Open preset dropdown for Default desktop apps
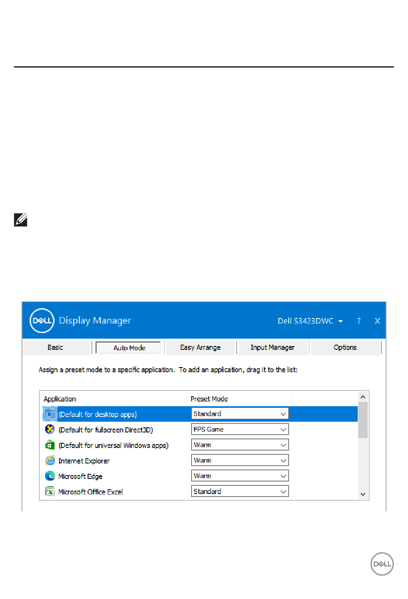 (240, 414)
